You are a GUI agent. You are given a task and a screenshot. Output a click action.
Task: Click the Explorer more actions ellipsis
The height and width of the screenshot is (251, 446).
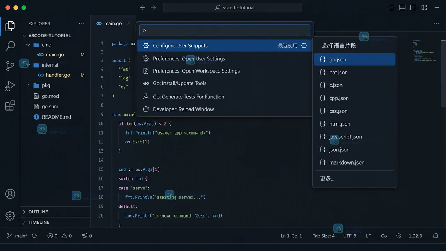pyautogui.click(x=82, y=23)
